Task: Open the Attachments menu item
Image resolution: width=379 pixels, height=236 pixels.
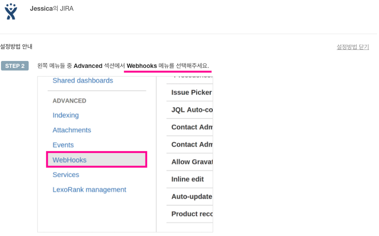Action: click(x=72, y=130)
